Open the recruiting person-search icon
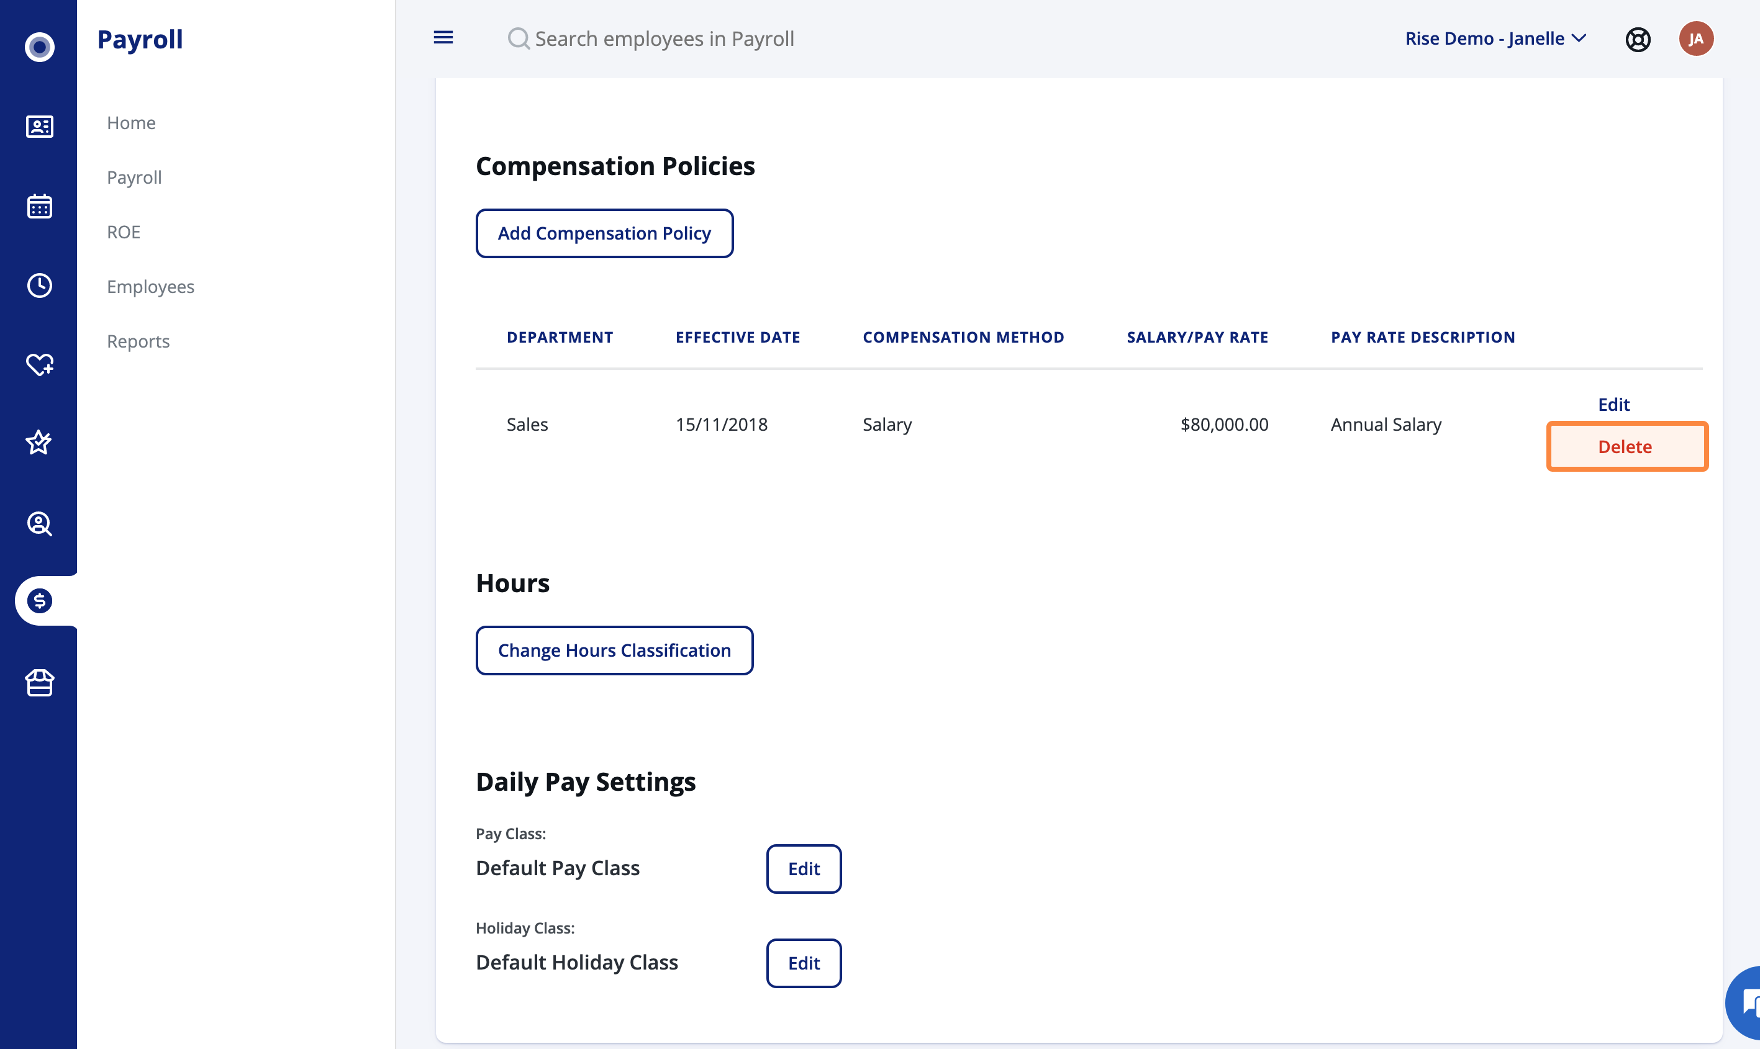This screenshot has width=1760, height=1049. pyautogui.click(x=40, y=524)
